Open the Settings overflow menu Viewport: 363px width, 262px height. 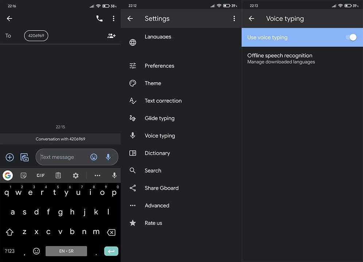coord(234,19)
